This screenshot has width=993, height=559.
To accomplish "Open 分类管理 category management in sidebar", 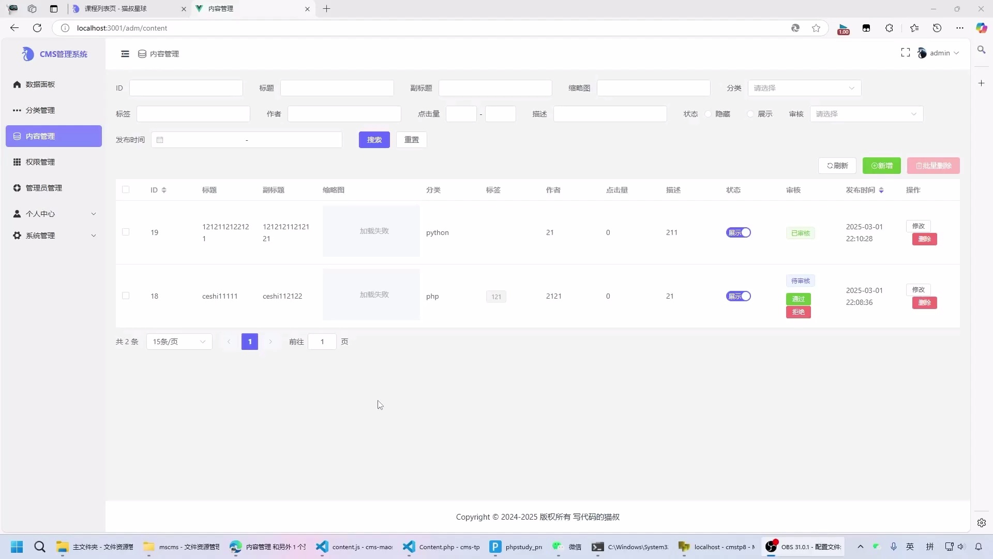I will [41, 110].
